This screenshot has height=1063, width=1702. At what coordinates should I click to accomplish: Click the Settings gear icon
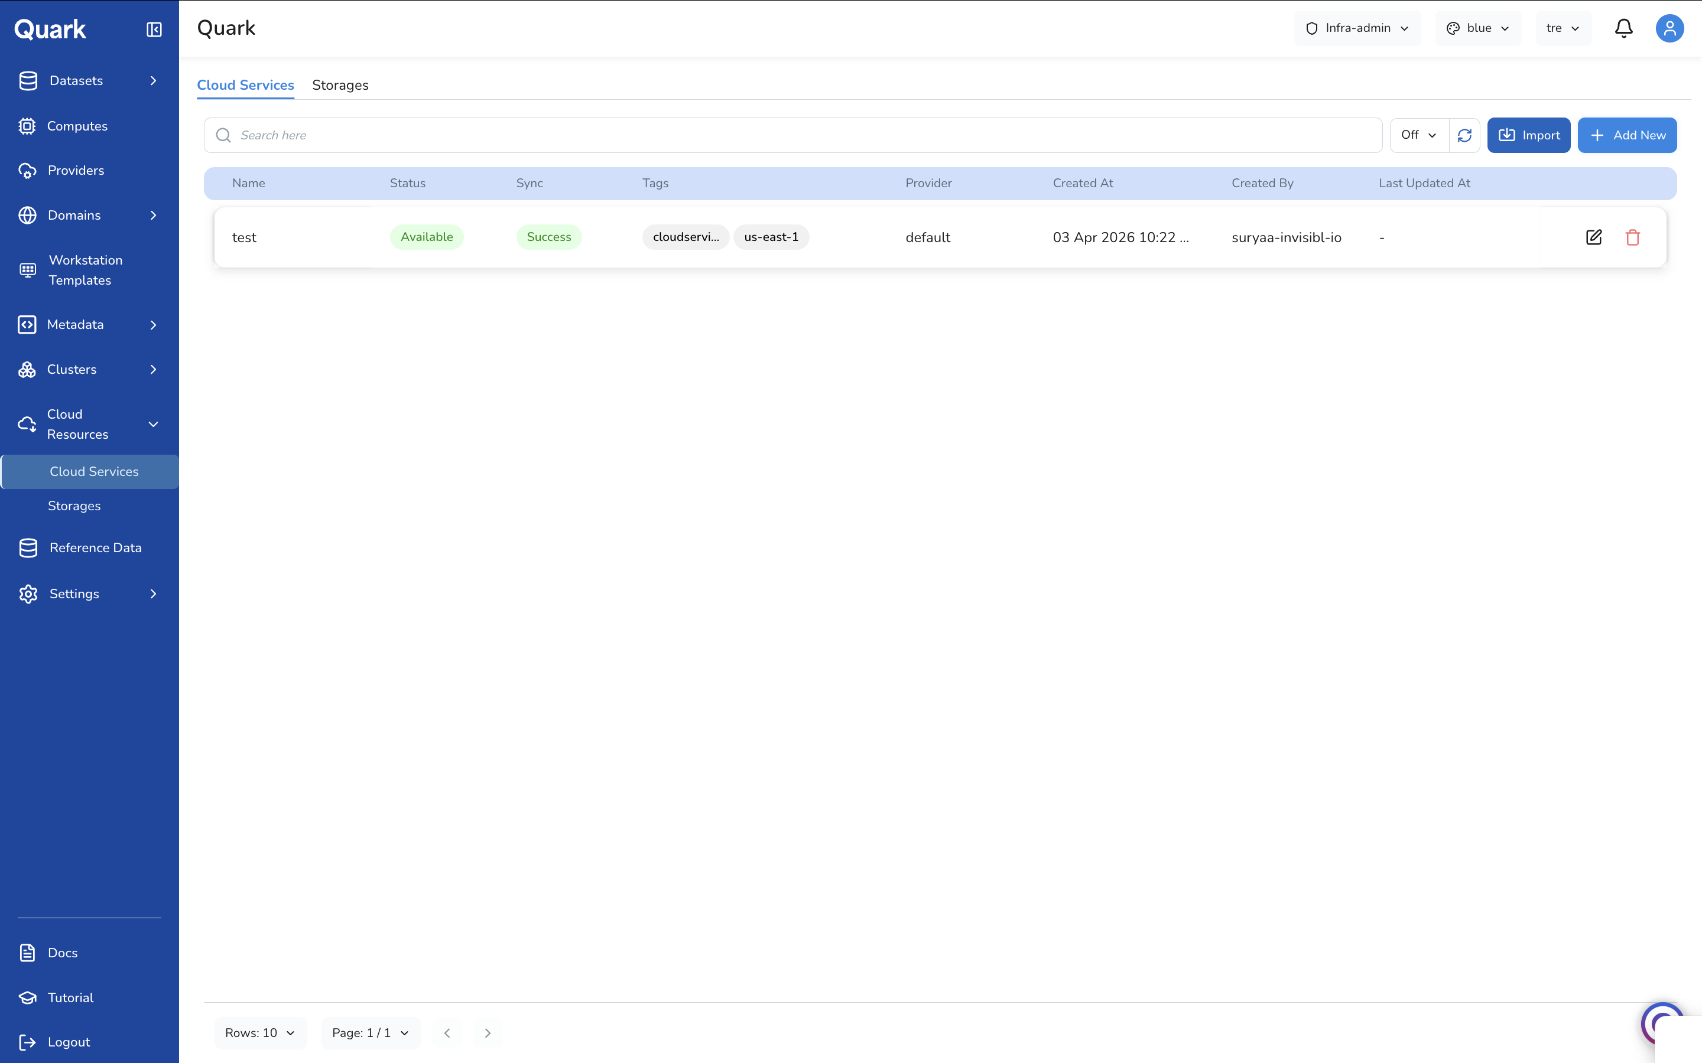coord(28,594)
